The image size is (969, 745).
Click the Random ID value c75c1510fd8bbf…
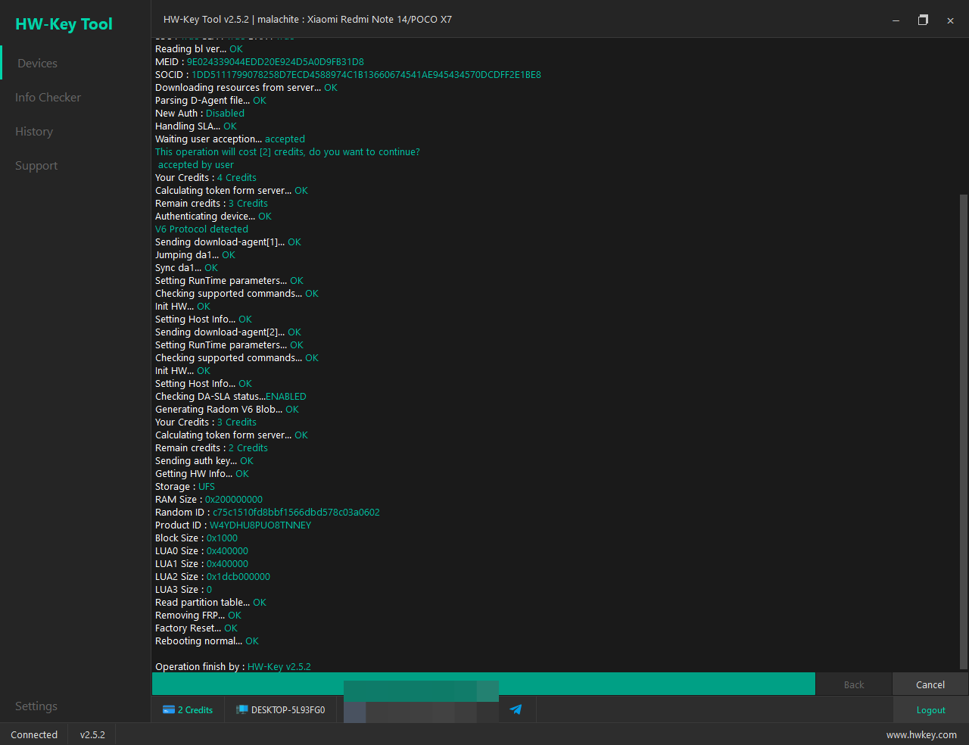pyautogui.click(x=296, y=513)
